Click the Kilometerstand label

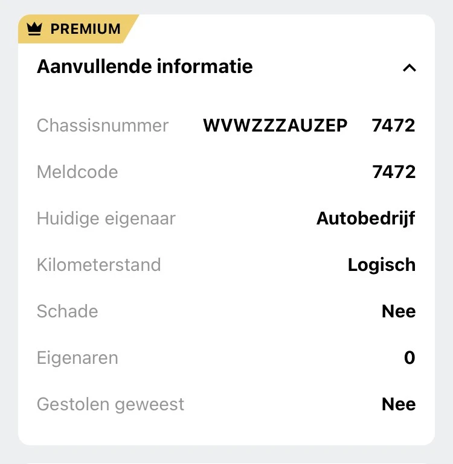[99, 265]
